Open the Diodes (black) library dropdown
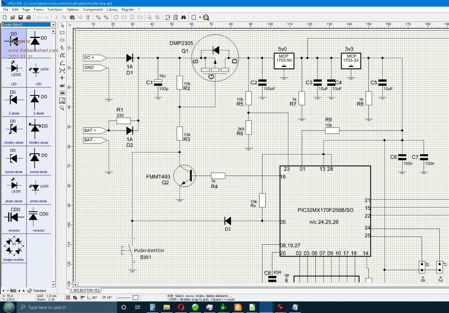The height and width of the screenshot is (313, 449). click(53, 25)
